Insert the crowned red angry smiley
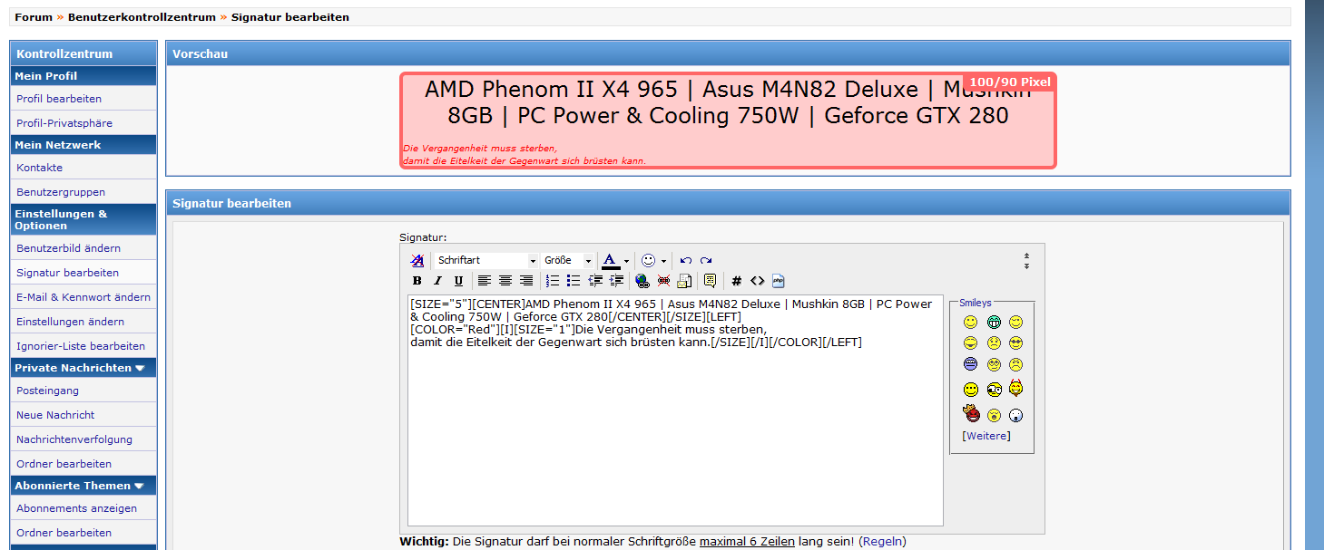This screenshot has width=1324, height=550. click(971, 414)
